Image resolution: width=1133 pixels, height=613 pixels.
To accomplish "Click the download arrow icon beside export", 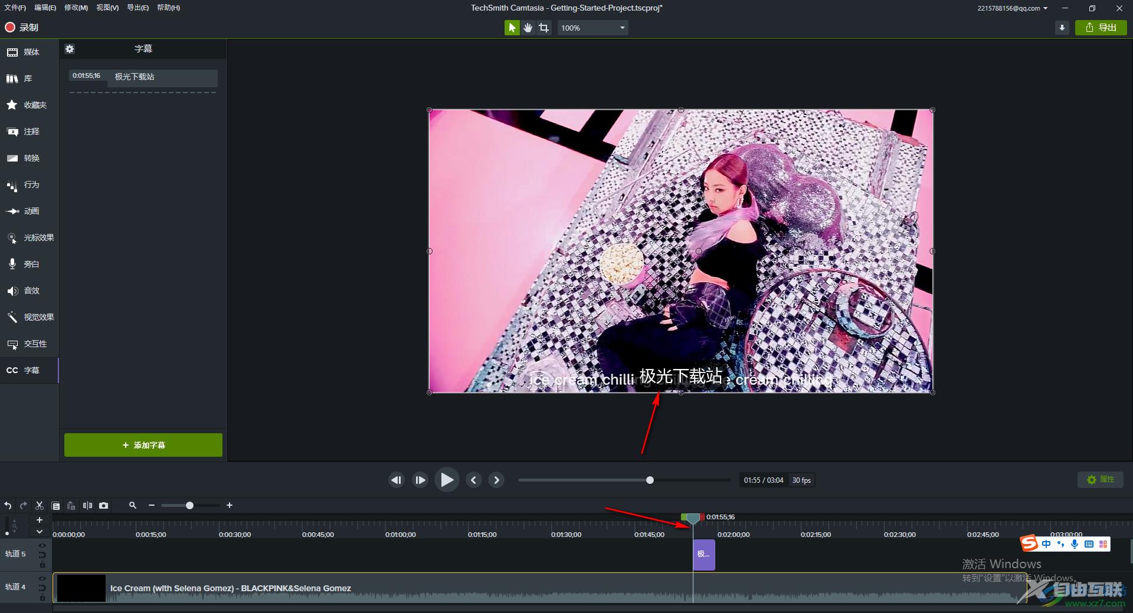I will tap(1062, 28).
